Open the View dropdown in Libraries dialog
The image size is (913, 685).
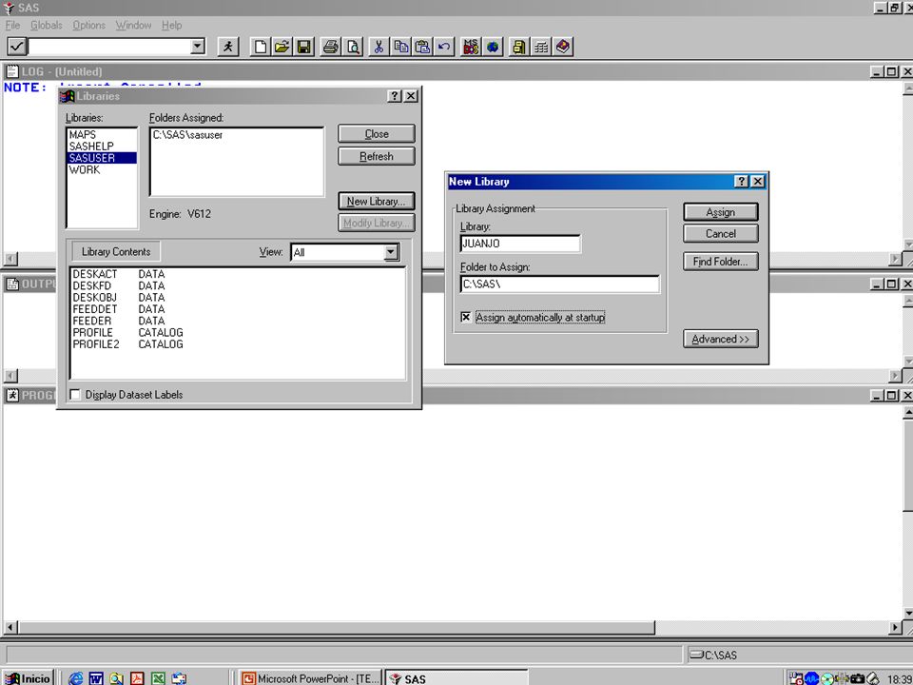click(391, 252)
